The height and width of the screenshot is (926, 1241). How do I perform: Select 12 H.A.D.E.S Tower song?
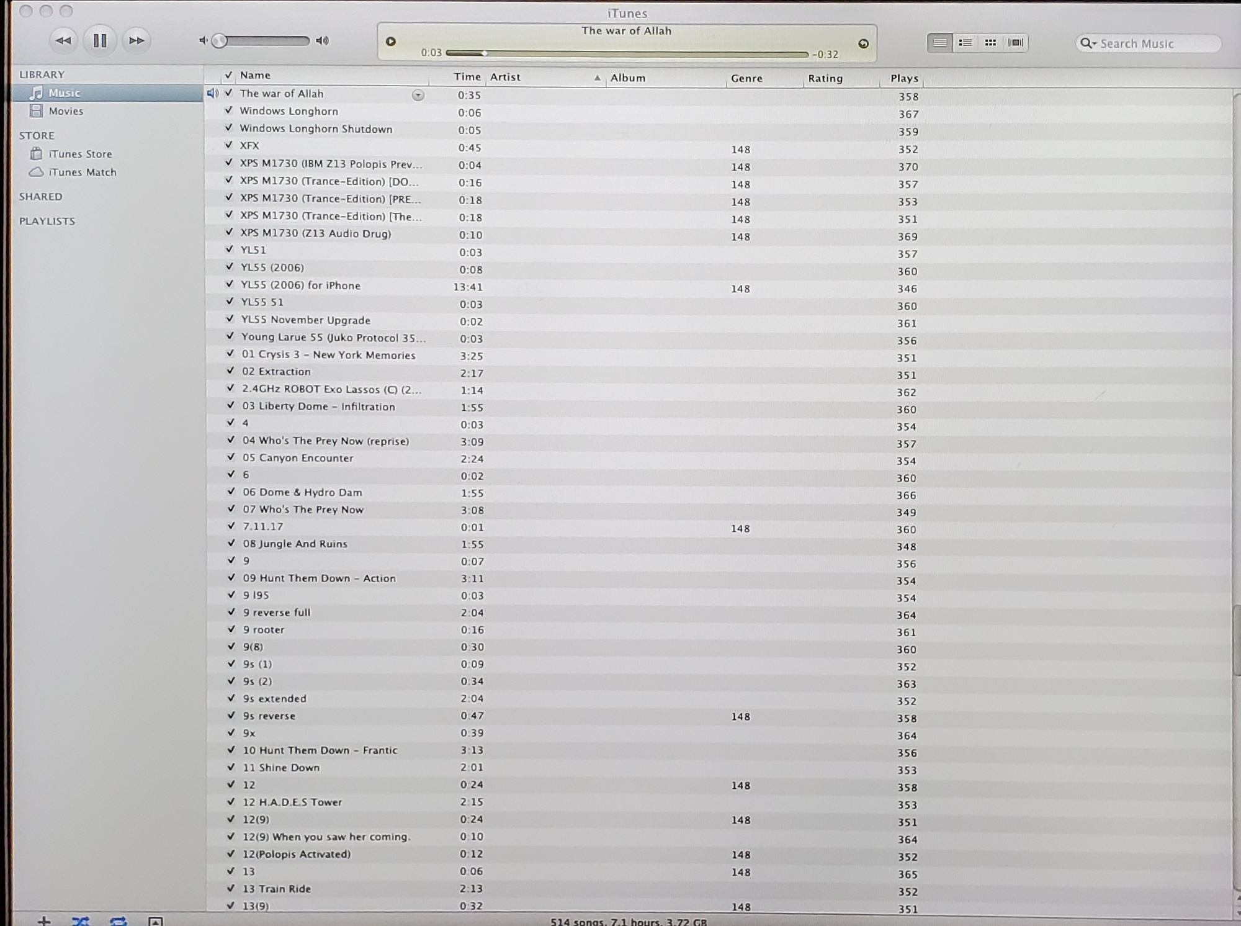[x=292, y=802]
